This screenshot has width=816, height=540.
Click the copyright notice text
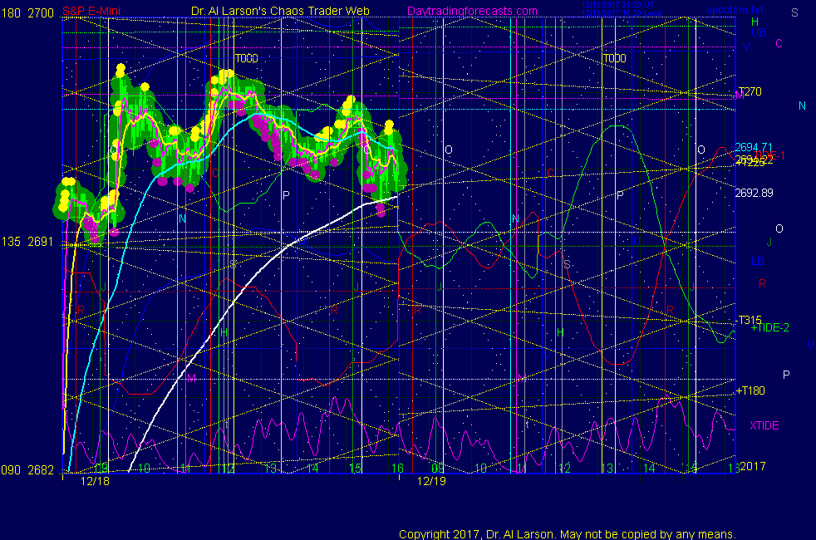point(568,534)
